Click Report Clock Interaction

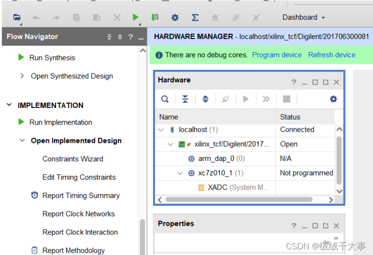(80, 232)
